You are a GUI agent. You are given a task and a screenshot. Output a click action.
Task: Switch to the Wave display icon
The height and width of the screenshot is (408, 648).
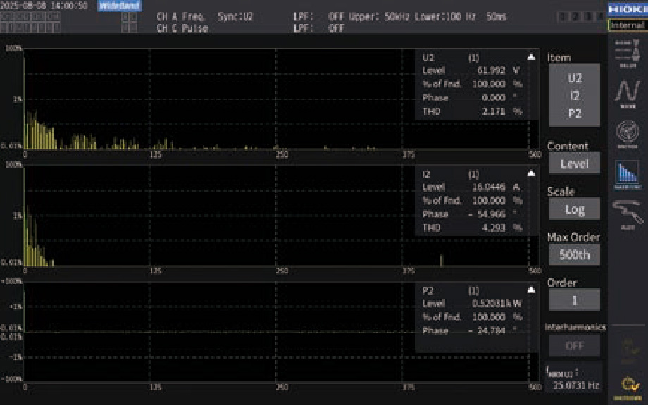625,93
